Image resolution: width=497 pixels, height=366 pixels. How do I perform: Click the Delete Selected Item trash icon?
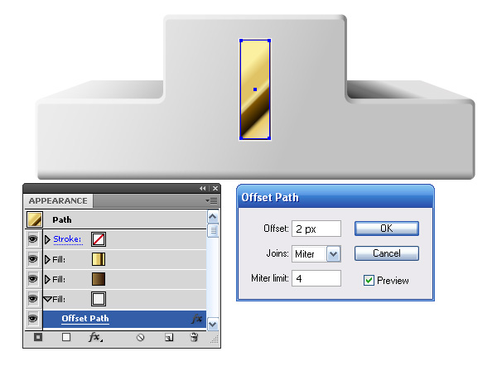click(x=194, y=337)
